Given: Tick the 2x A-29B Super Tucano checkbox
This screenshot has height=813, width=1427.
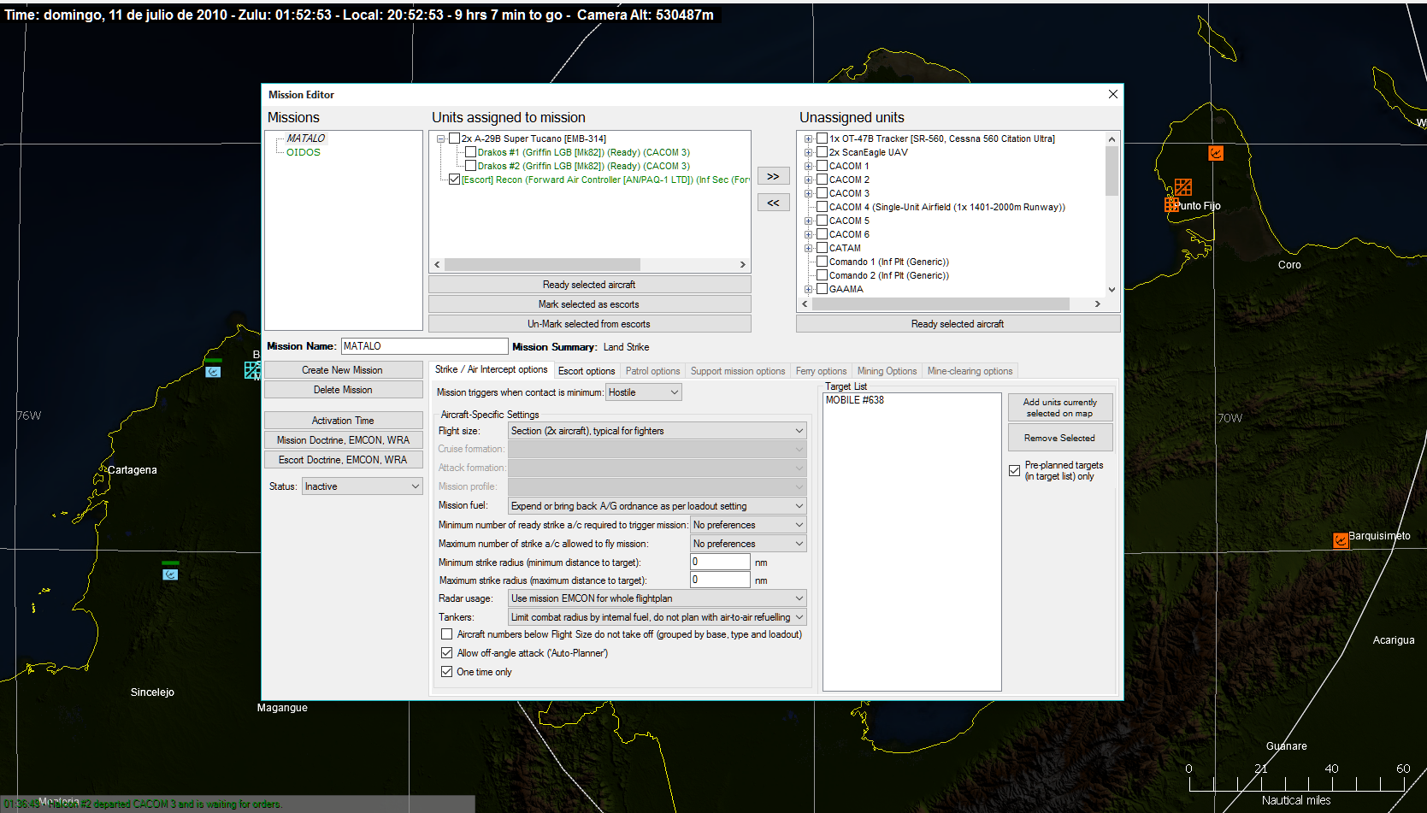Looking at the screenshot, I should [455, 138].
